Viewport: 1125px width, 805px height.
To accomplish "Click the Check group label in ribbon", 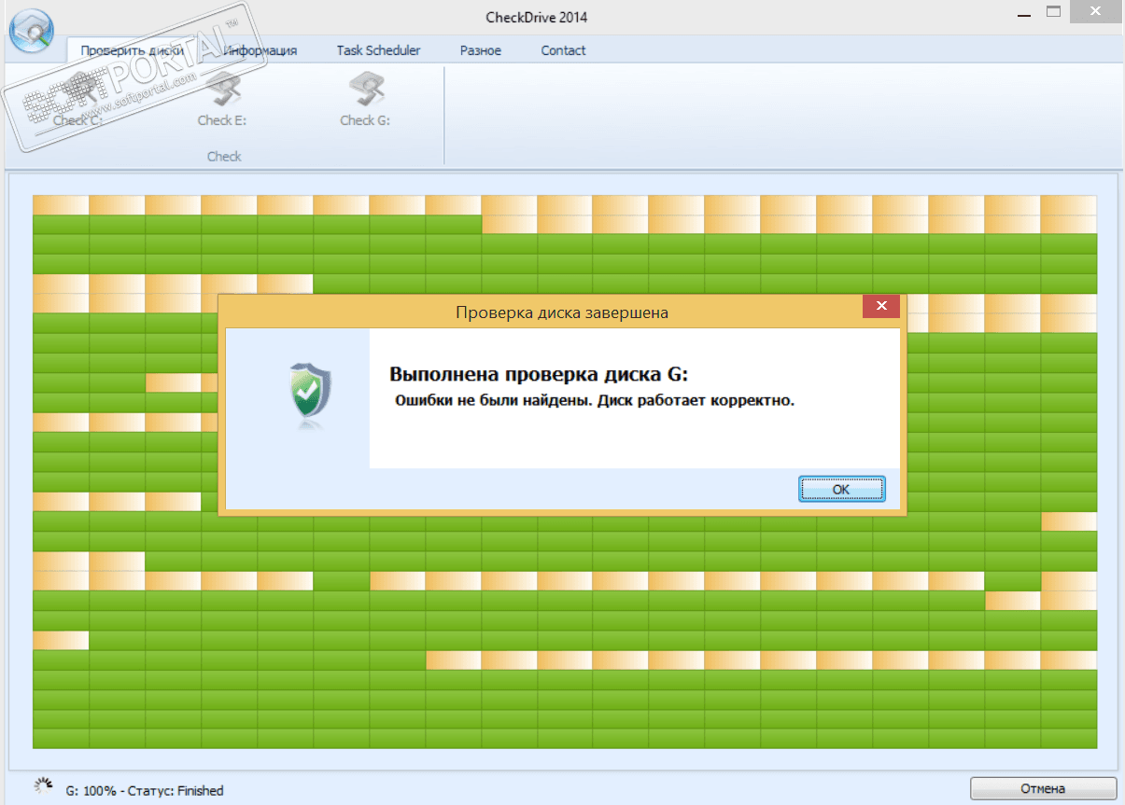I will tap(224, 157).
